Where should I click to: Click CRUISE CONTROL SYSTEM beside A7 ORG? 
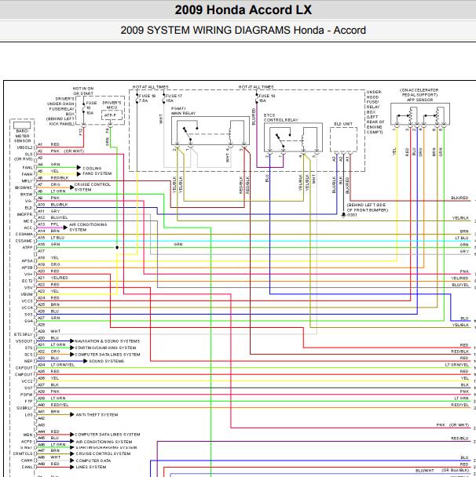click(x=93, y=187)
